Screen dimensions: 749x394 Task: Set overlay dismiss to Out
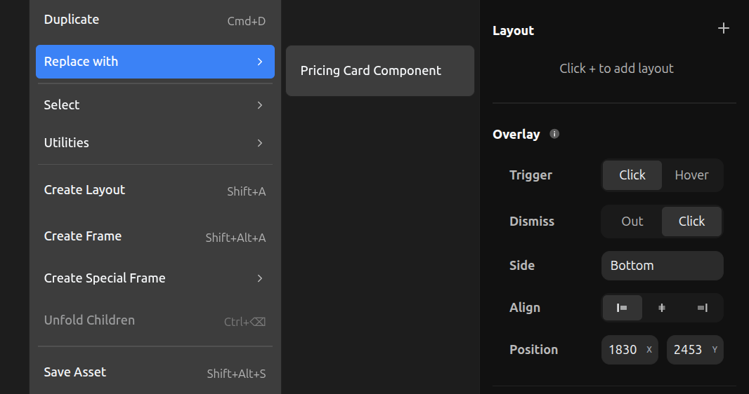click(x=632, y=222)
